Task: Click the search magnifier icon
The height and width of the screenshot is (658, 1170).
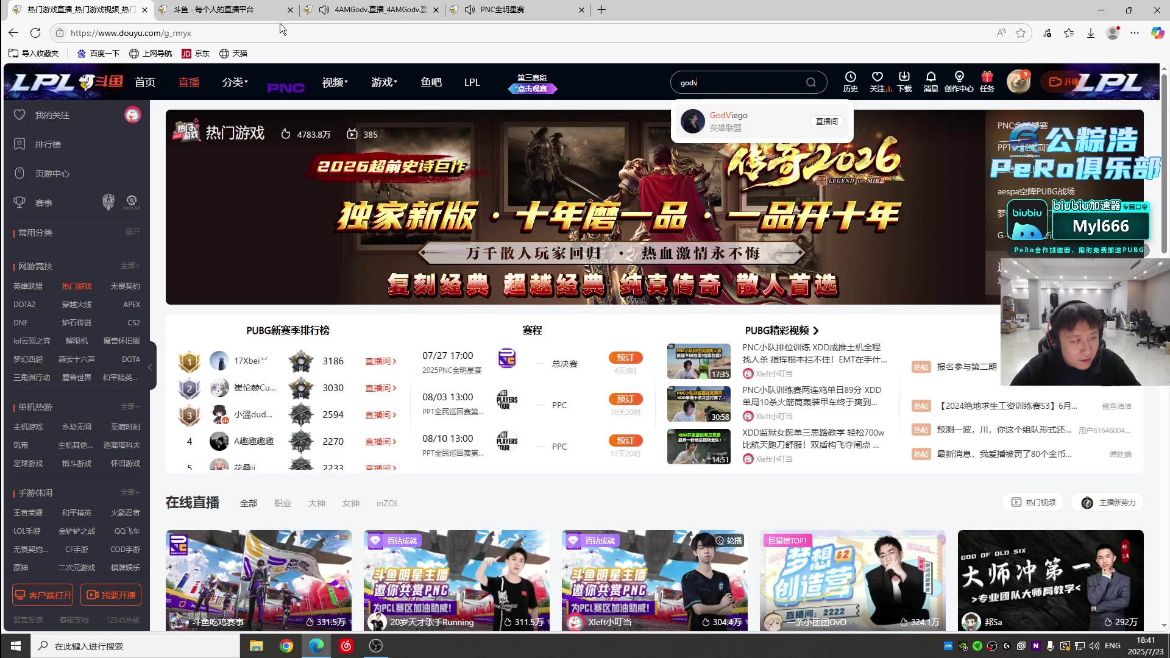Action: (x=810, y=82)
